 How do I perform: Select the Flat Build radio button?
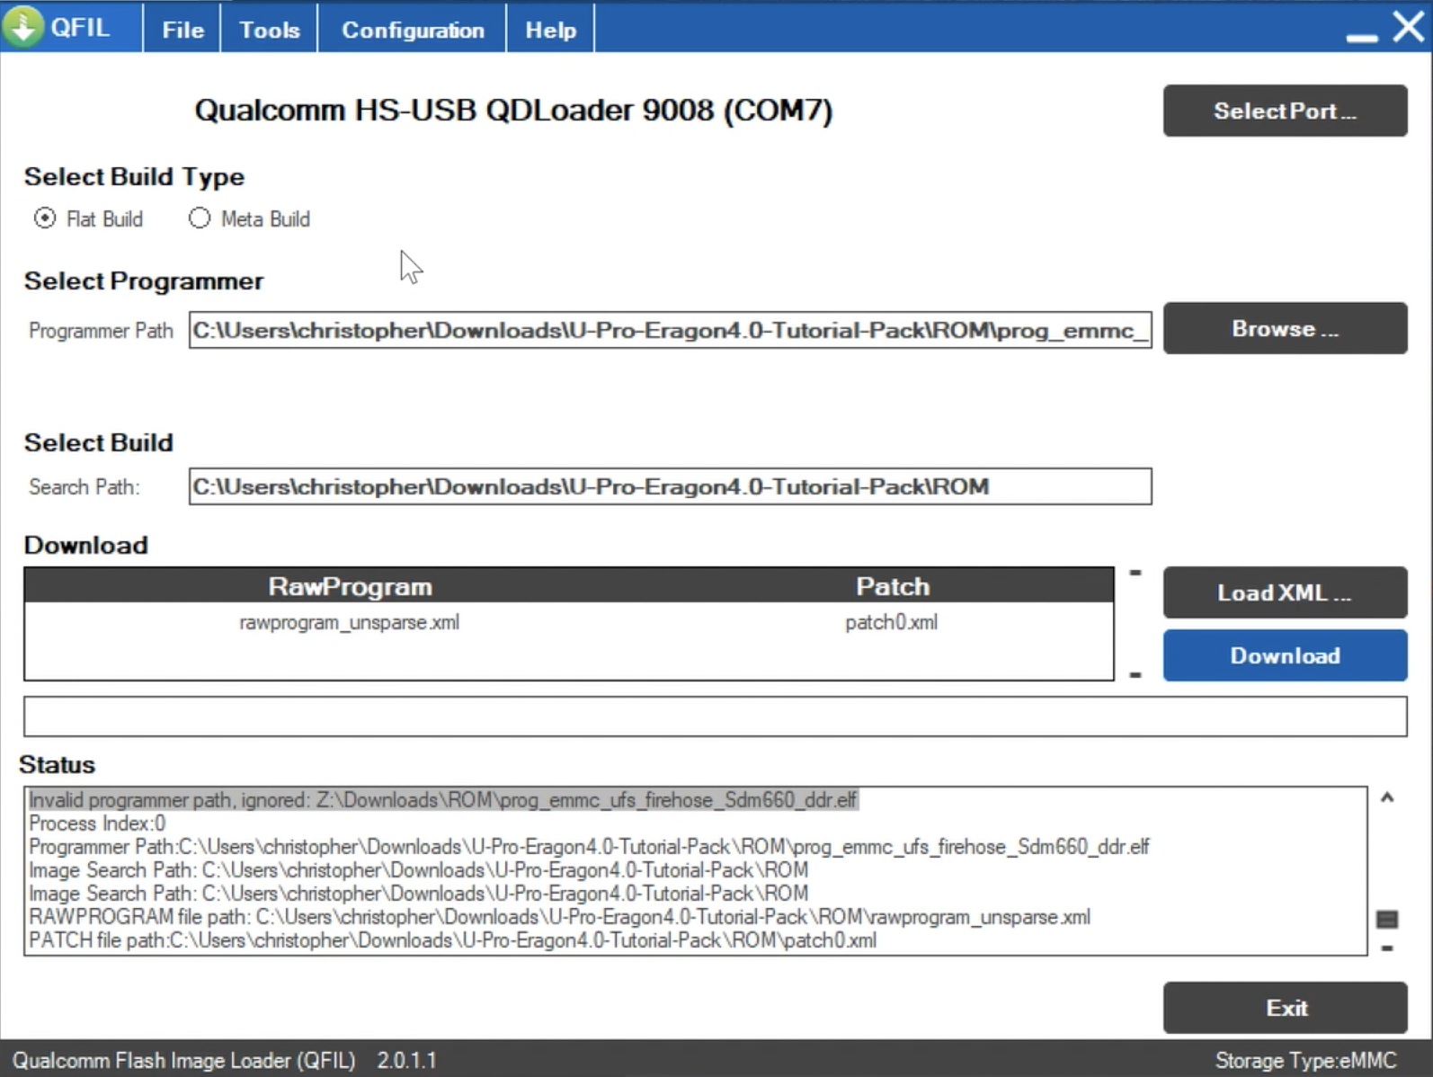(44, 218)
